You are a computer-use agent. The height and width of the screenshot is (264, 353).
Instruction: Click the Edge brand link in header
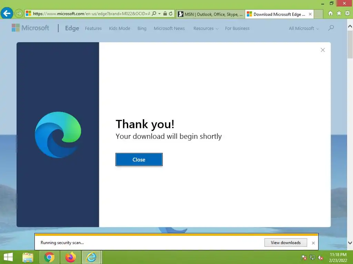tap(72, 28)
